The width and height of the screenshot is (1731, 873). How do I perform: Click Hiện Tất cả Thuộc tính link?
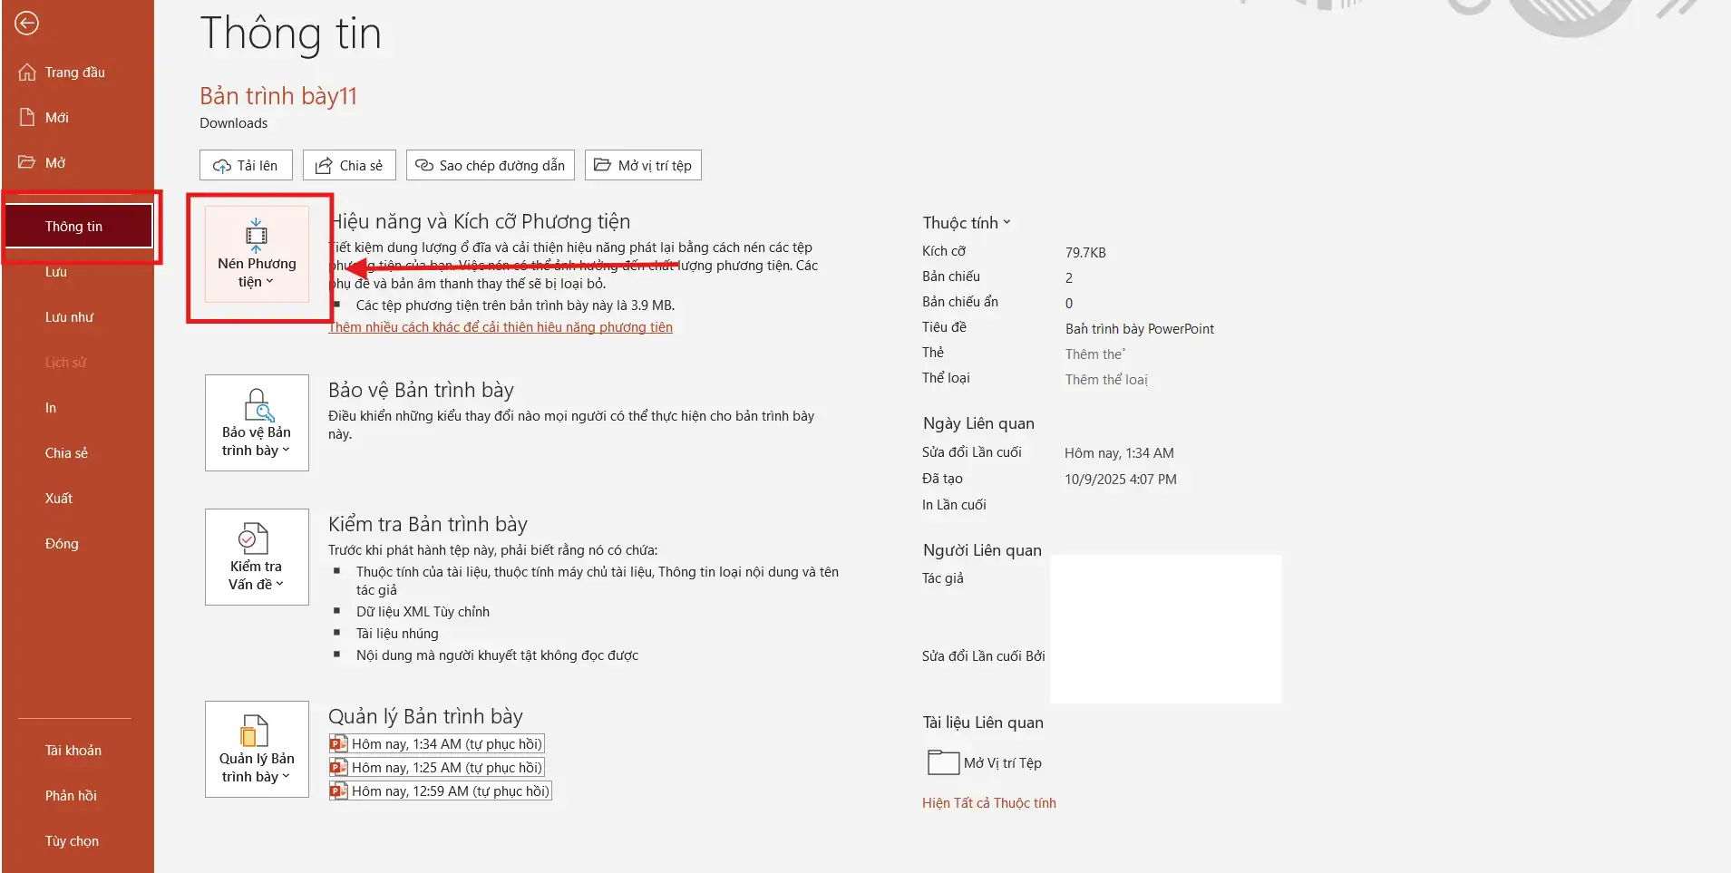(x=988, y=803)
